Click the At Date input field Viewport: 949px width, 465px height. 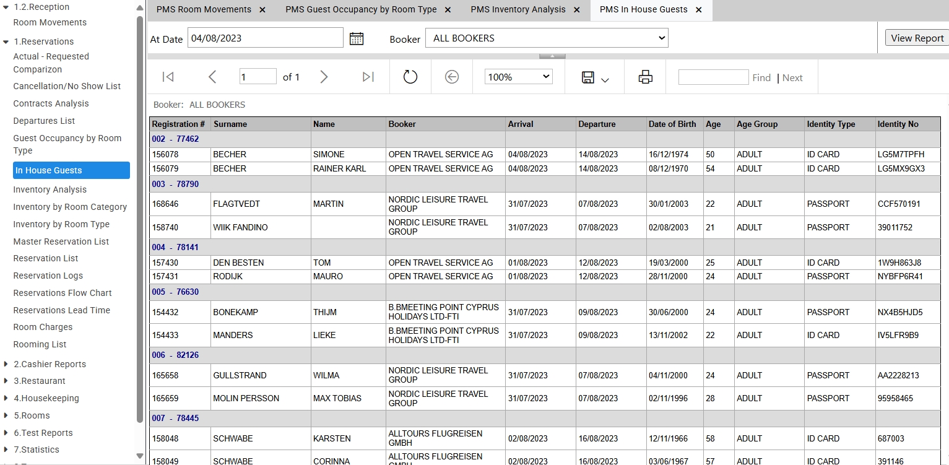pos(265,38)
